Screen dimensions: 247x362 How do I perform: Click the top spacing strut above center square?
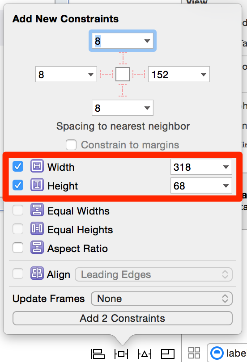pos(123,58)
